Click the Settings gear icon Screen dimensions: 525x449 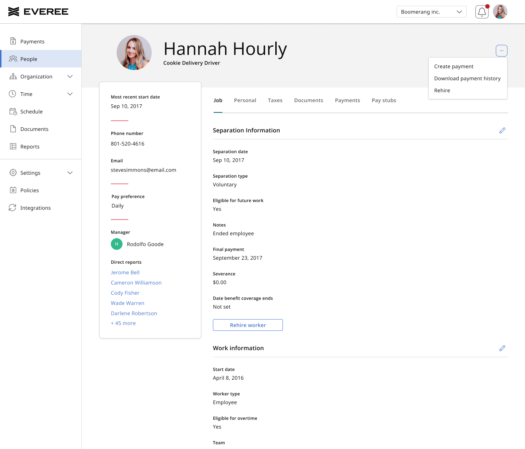click(x=13, y=173)
